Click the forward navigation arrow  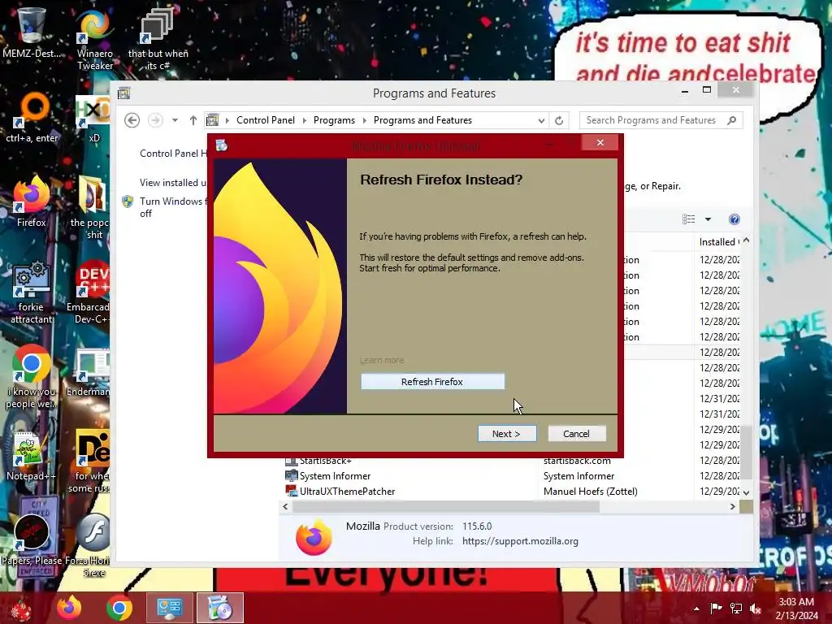155,120
